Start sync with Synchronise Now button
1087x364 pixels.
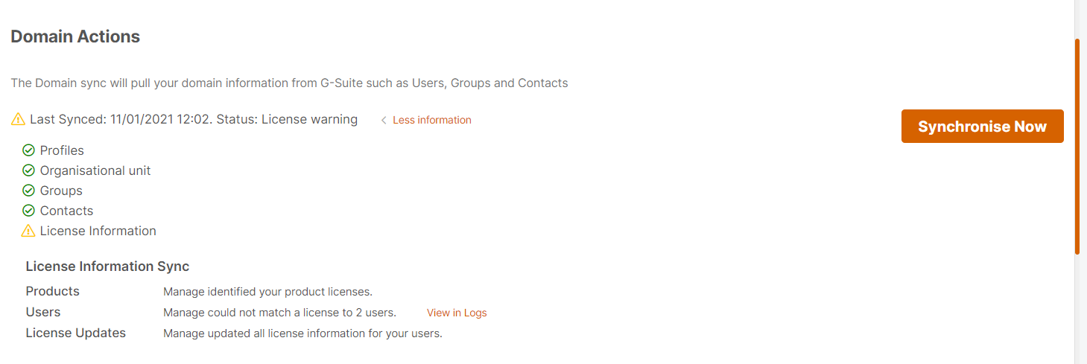tap(983, 127)
